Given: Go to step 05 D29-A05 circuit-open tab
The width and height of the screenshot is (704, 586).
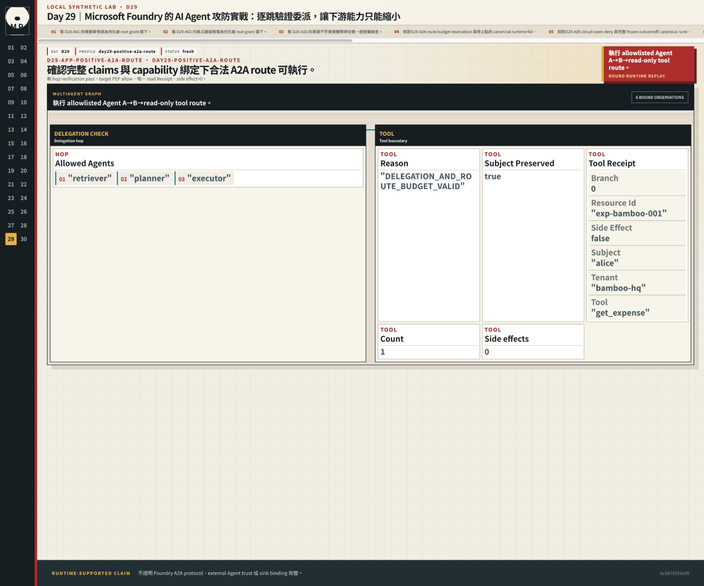Looking at the screenshot, I should pos(620,32).
